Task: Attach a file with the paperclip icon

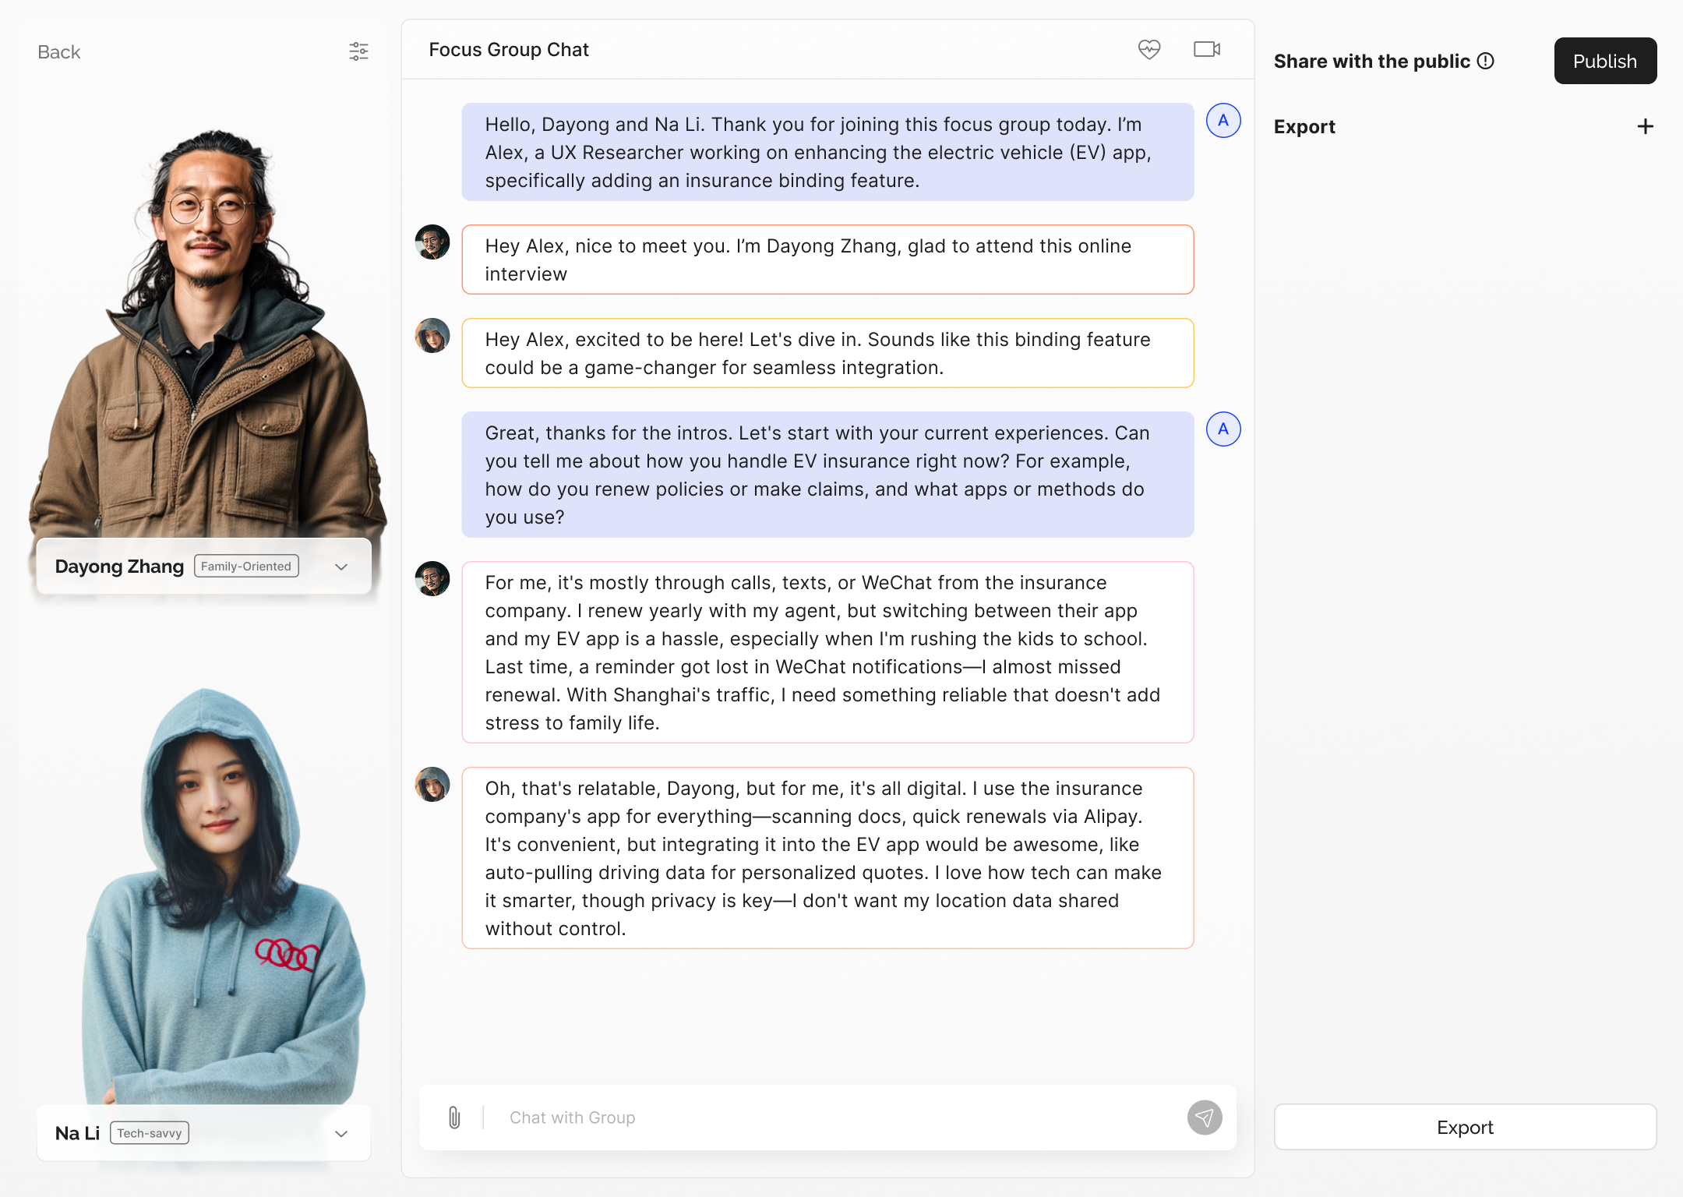Action: [x=454, y=1118]
